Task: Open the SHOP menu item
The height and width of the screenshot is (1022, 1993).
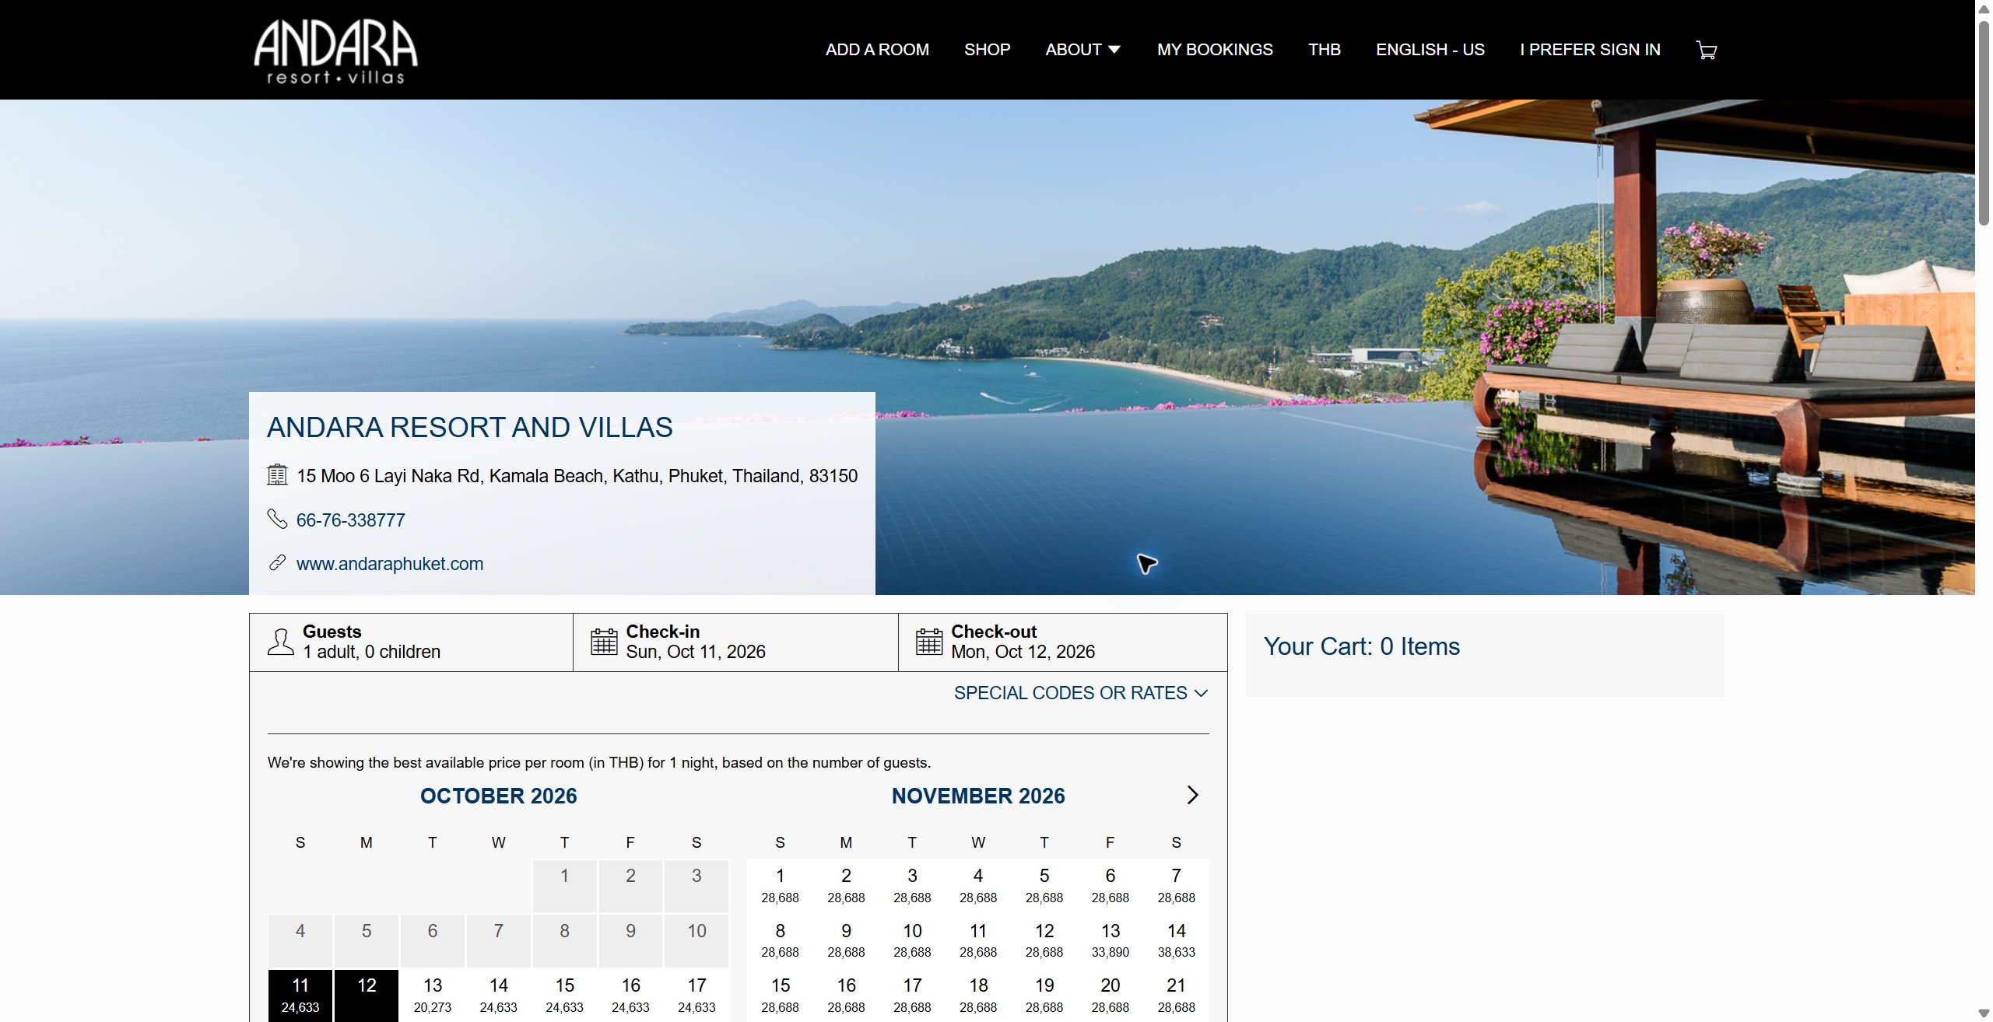Action: [987, 50]
